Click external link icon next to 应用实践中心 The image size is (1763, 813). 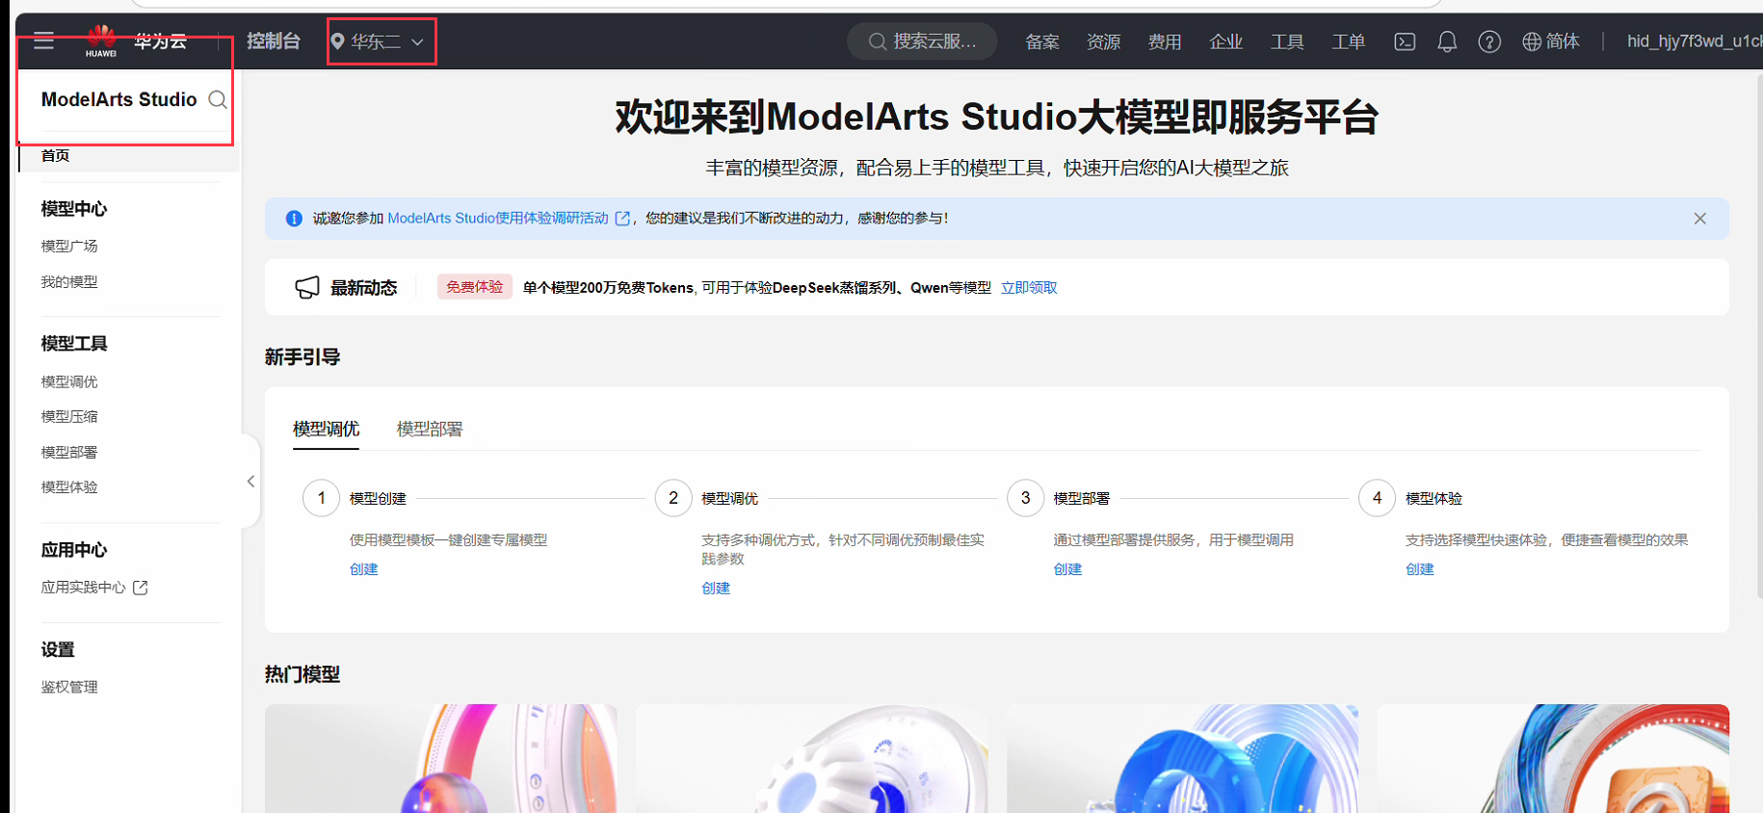pos(141,588)
